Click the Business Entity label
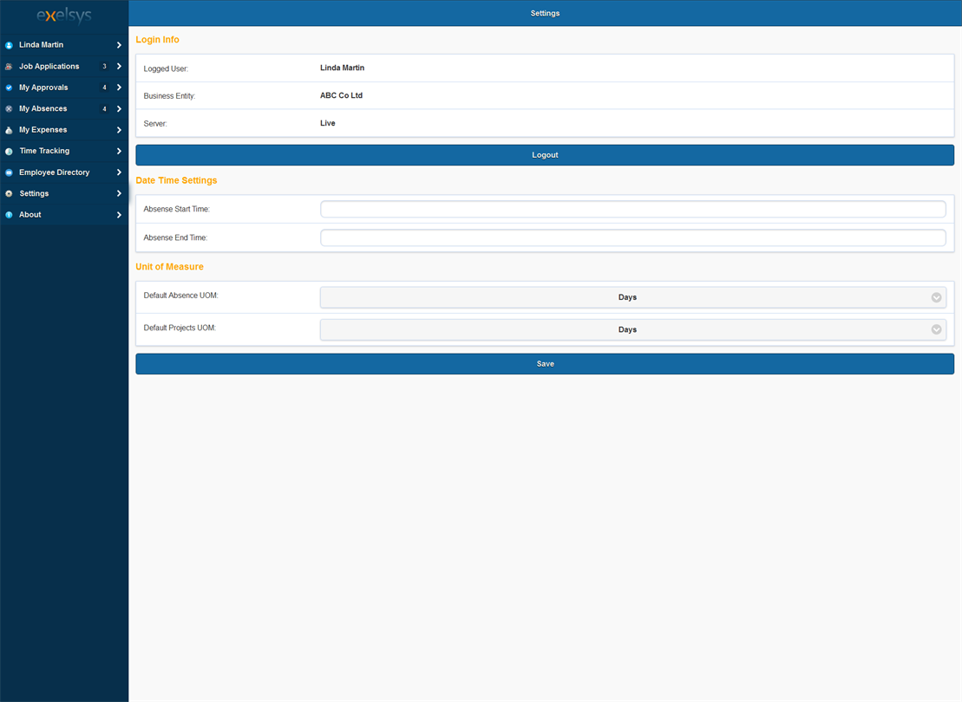This screenshot has height=702, width=962. [x=169, y=96]
